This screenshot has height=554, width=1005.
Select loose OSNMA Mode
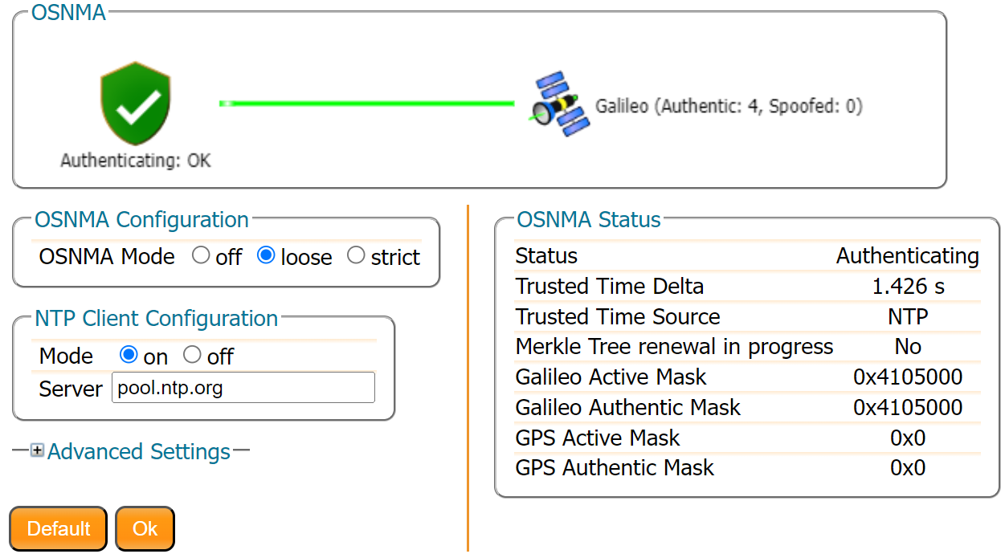tap(266, 256)
